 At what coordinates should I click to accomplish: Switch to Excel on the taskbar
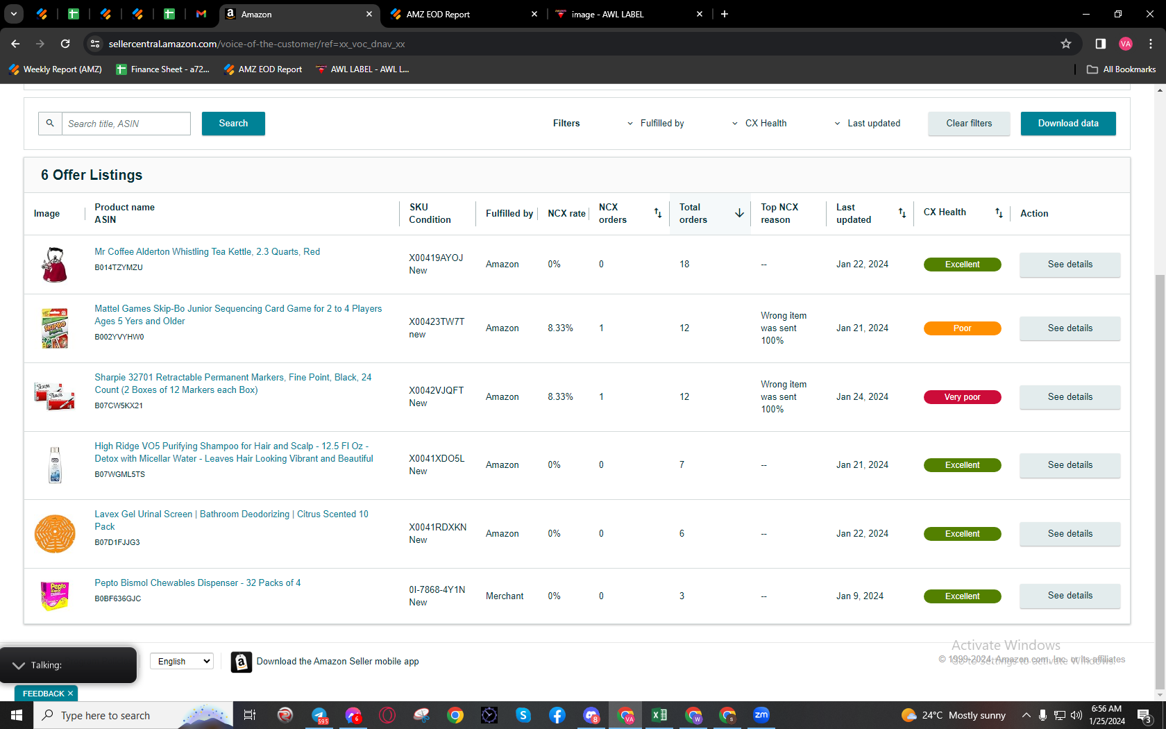point(659,715)
